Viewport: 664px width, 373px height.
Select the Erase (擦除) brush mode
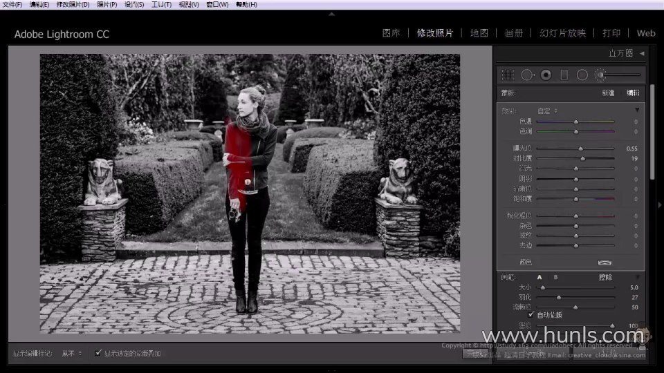[606, 277]
